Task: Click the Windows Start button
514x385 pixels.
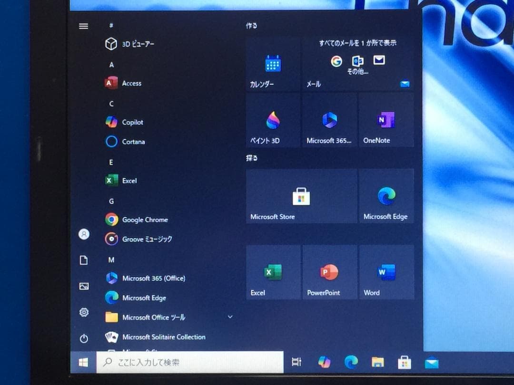Action: (x=83, y=362)
